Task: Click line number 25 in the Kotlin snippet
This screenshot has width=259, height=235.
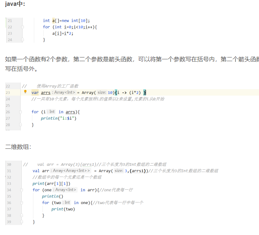Action: point(8,105)
